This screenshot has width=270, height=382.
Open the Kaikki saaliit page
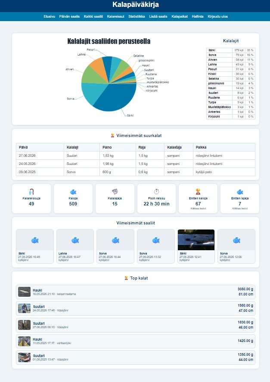click(x=93, y=16)
